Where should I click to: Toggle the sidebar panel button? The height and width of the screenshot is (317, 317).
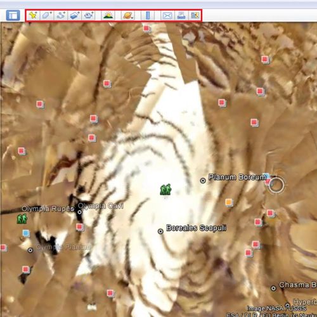pos(13,15)
